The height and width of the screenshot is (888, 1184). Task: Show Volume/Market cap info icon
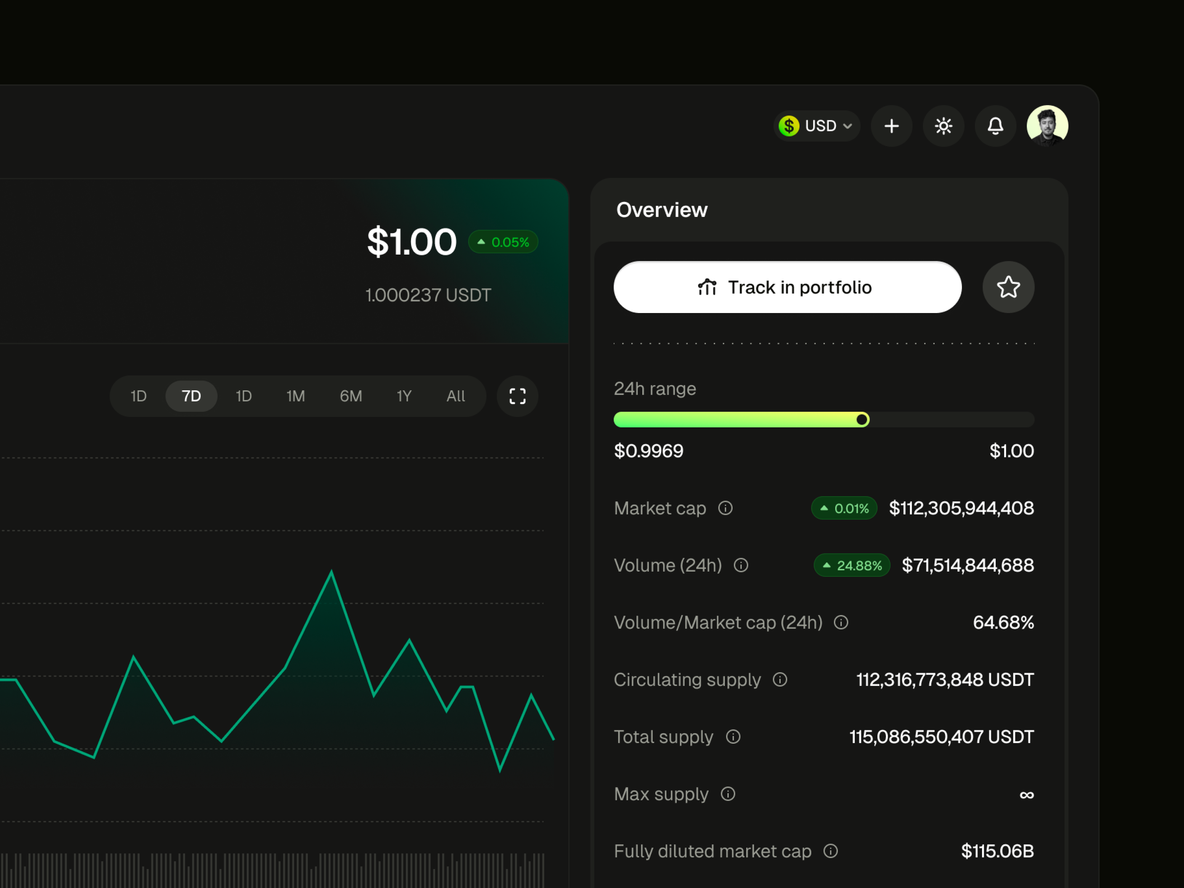(841, 622)
